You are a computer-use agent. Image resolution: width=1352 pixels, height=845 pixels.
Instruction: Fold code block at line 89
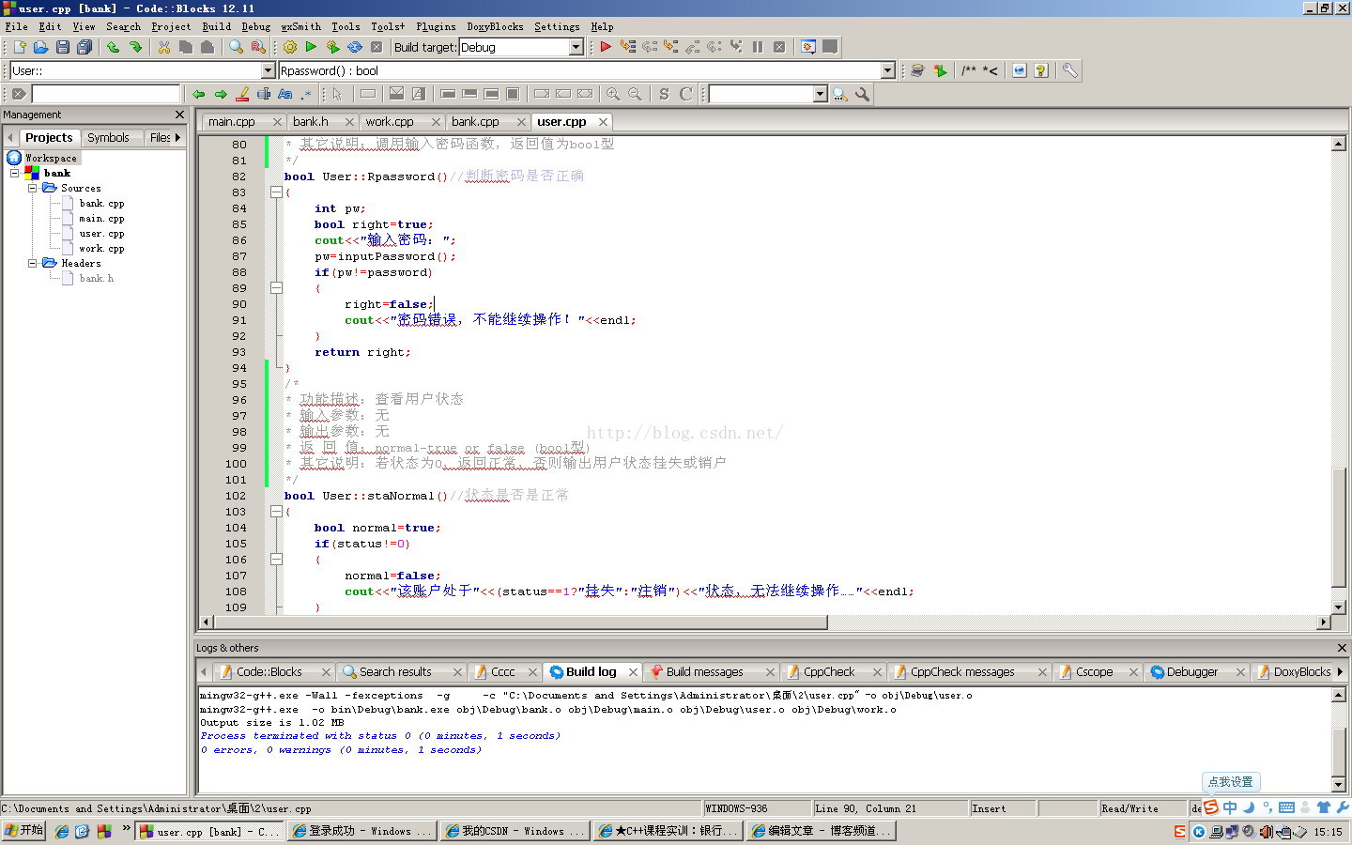pos(276,288)
